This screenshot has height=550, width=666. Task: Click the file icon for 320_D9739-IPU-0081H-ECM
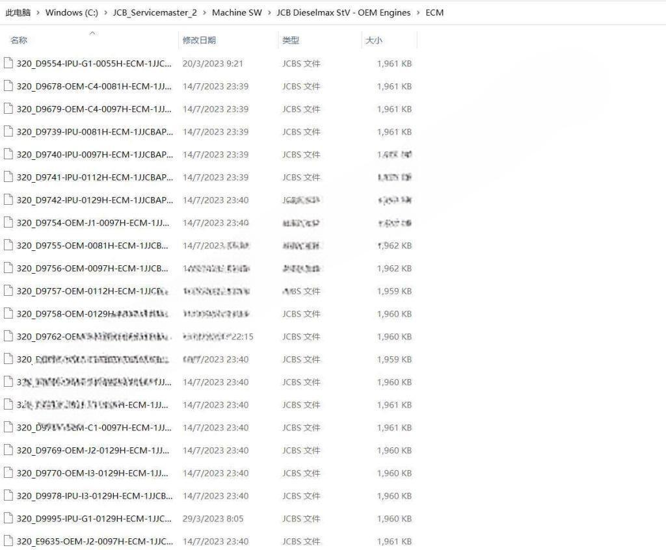(9, 131)
